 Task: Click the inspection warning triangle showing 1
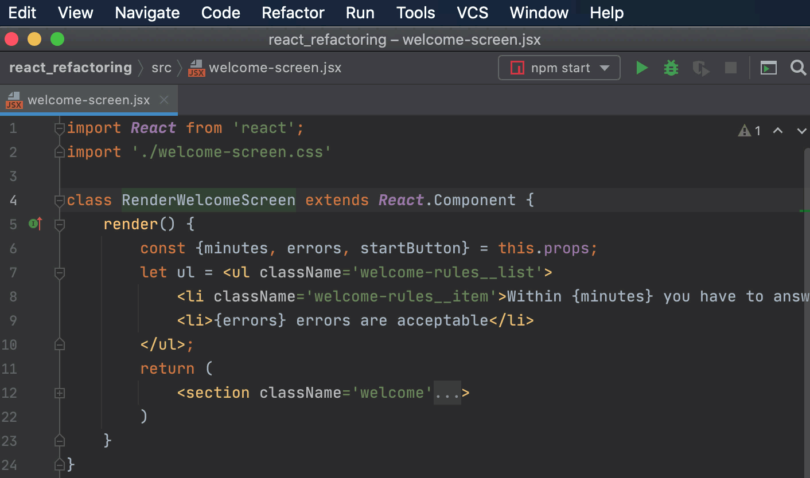(744, 131)
